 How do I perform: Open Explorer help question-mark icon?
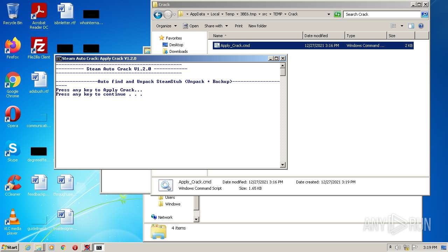(x=421, y=26)
